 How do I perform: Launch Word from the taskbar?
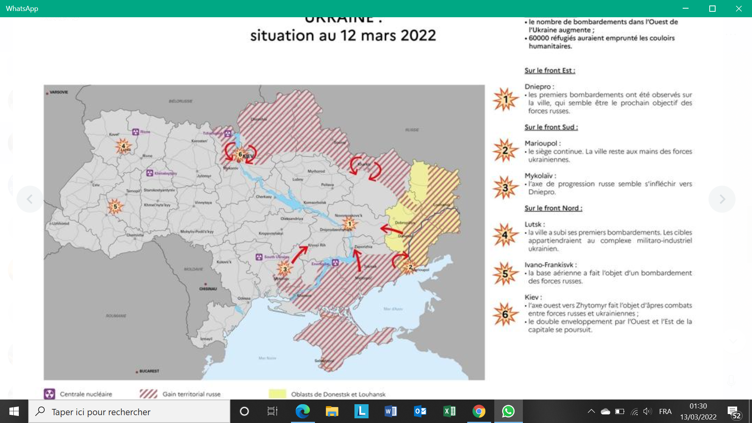(390, 411)
